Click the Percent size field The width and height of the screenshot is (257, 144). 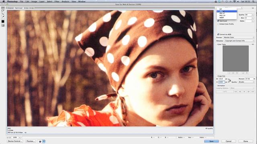(249, 79)
